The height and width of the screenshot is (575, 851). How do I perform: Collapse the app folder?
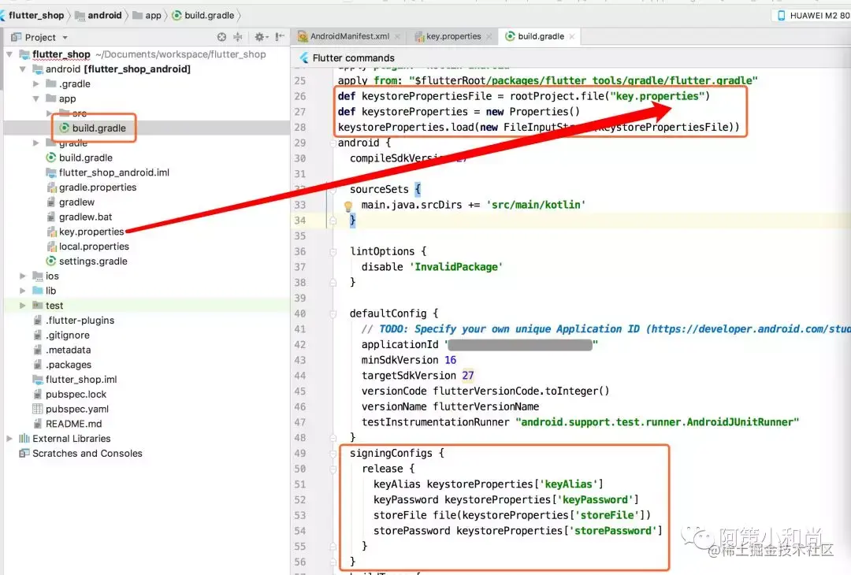(x=35, y=98)
